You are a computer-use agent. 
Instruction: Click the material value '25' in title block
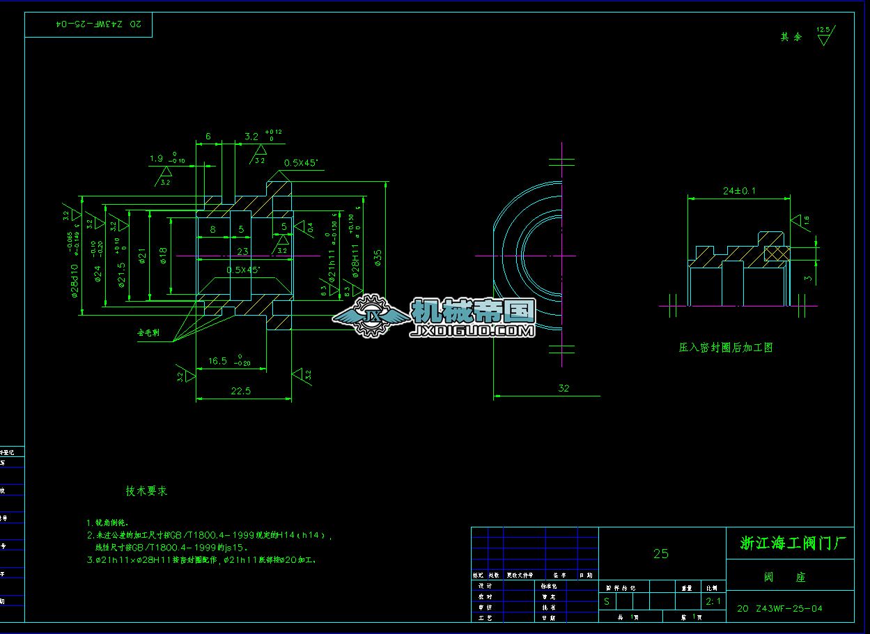click(x=661, y=554)
